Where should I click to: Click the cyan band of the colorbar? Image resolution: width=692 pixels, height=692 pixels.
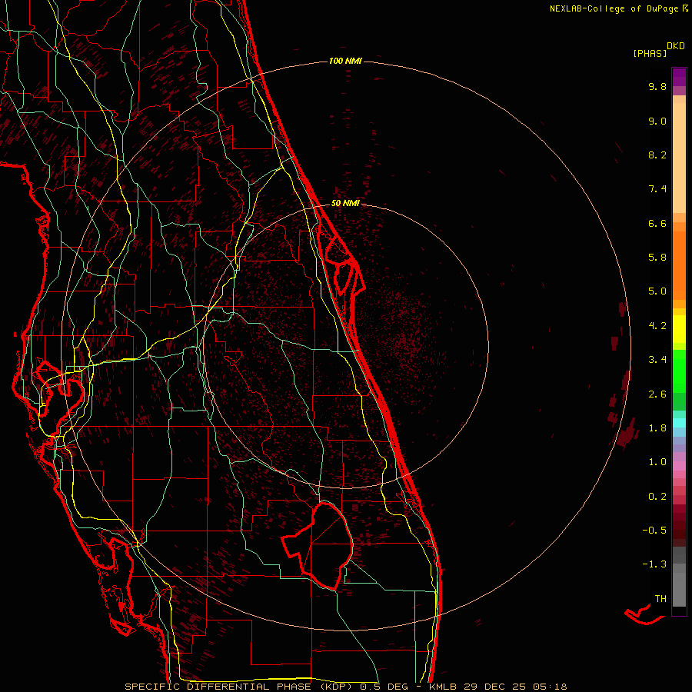(679, 422)
